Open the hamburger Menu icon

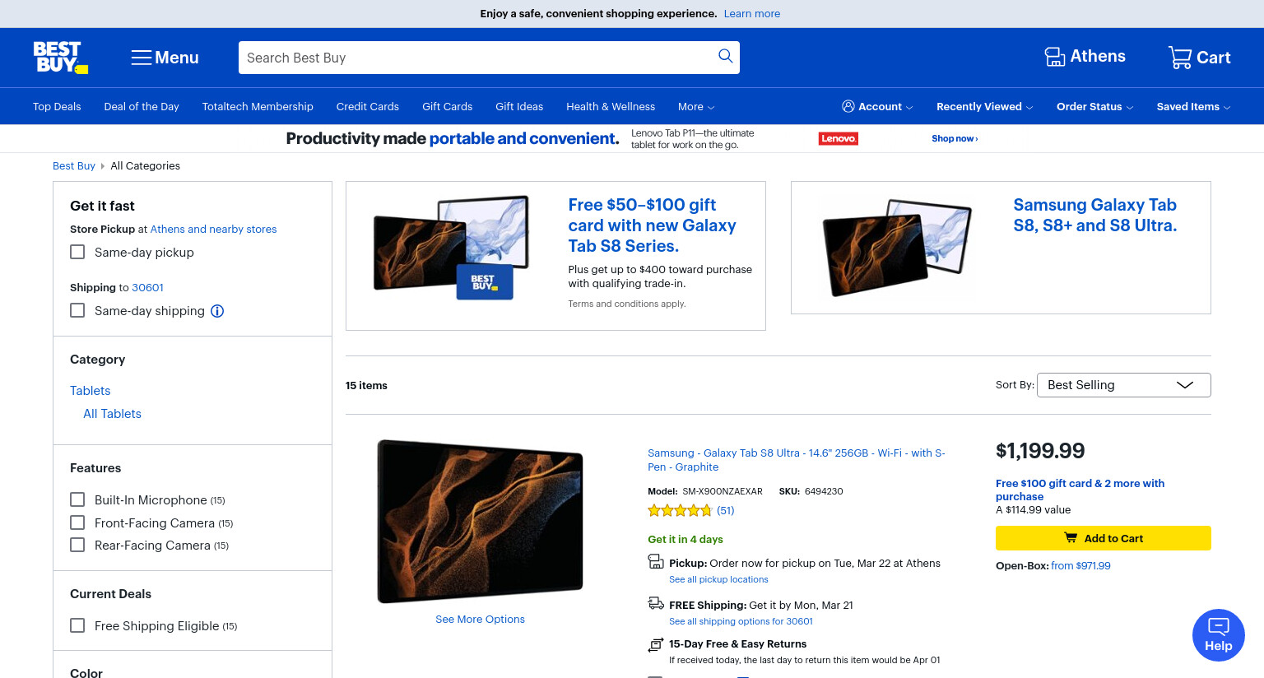142,58
